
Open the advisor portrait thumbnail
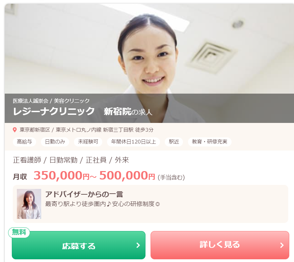point(29,204)
